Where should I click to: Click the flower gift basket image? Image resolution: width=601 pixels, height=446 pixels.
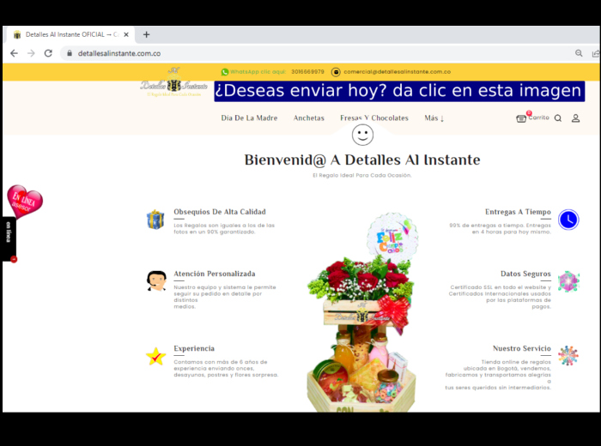[x=361, y=312]
